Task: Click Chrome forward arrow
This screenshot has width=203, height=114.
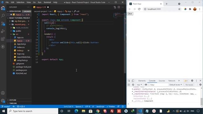Action: (134, 9)
